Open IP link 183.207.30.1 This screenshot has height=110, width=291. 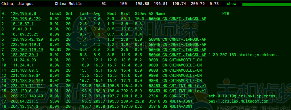[x=24, y=55]
